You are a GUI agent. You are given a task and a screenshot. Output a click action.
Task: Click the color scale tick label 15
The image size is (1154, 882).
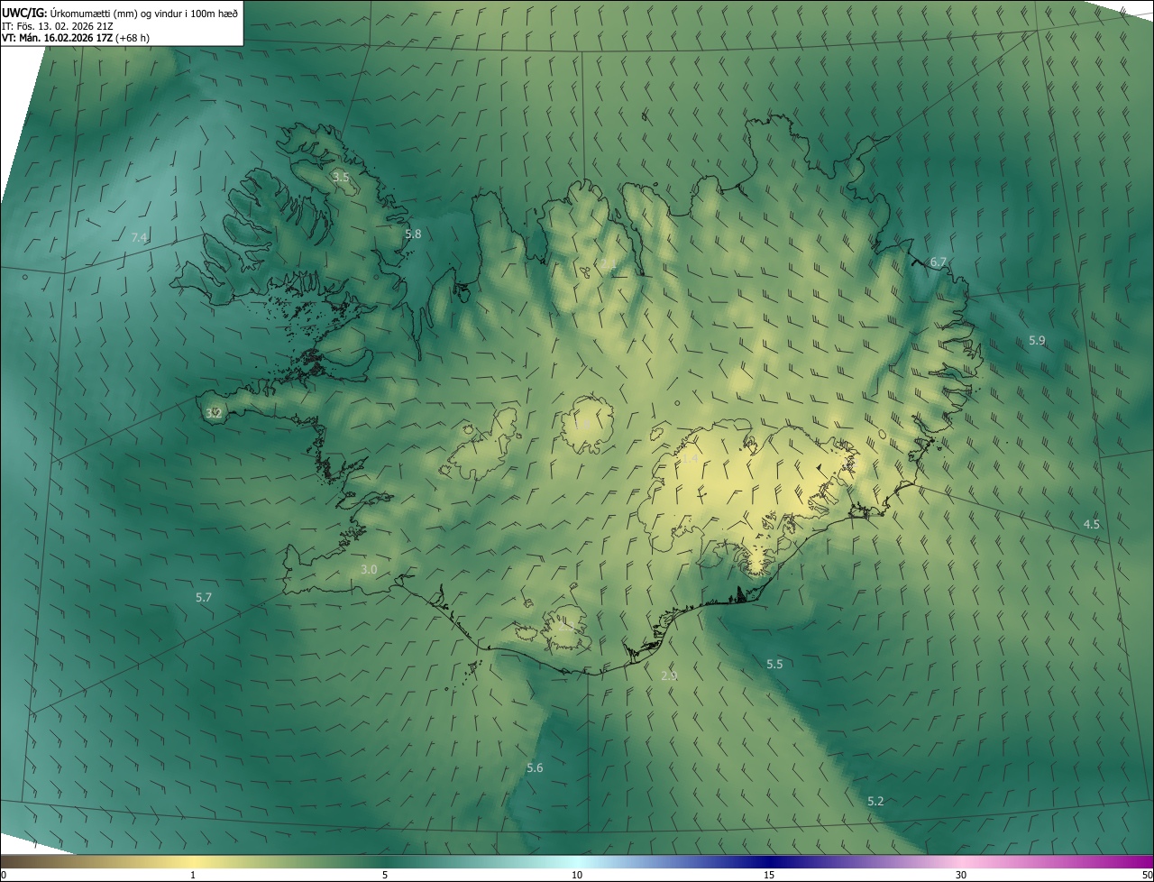tap(769, 875)
